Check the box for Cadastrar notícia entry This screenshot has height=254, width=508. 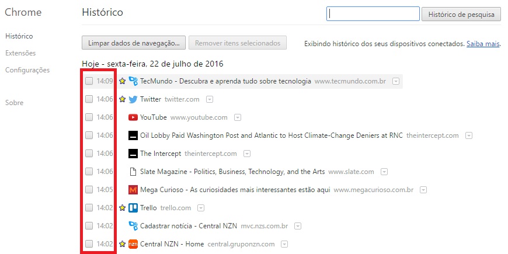click(89, 226)
